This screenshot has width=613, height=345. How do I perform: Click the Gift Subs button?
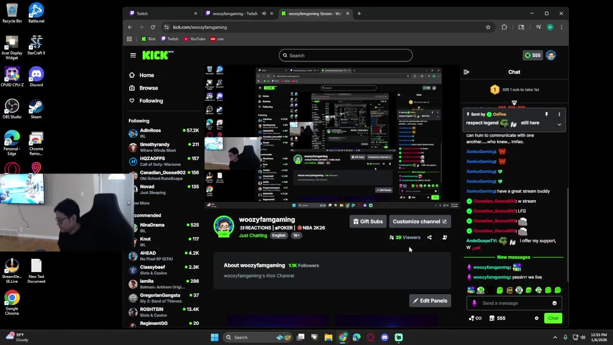point(368,221)
